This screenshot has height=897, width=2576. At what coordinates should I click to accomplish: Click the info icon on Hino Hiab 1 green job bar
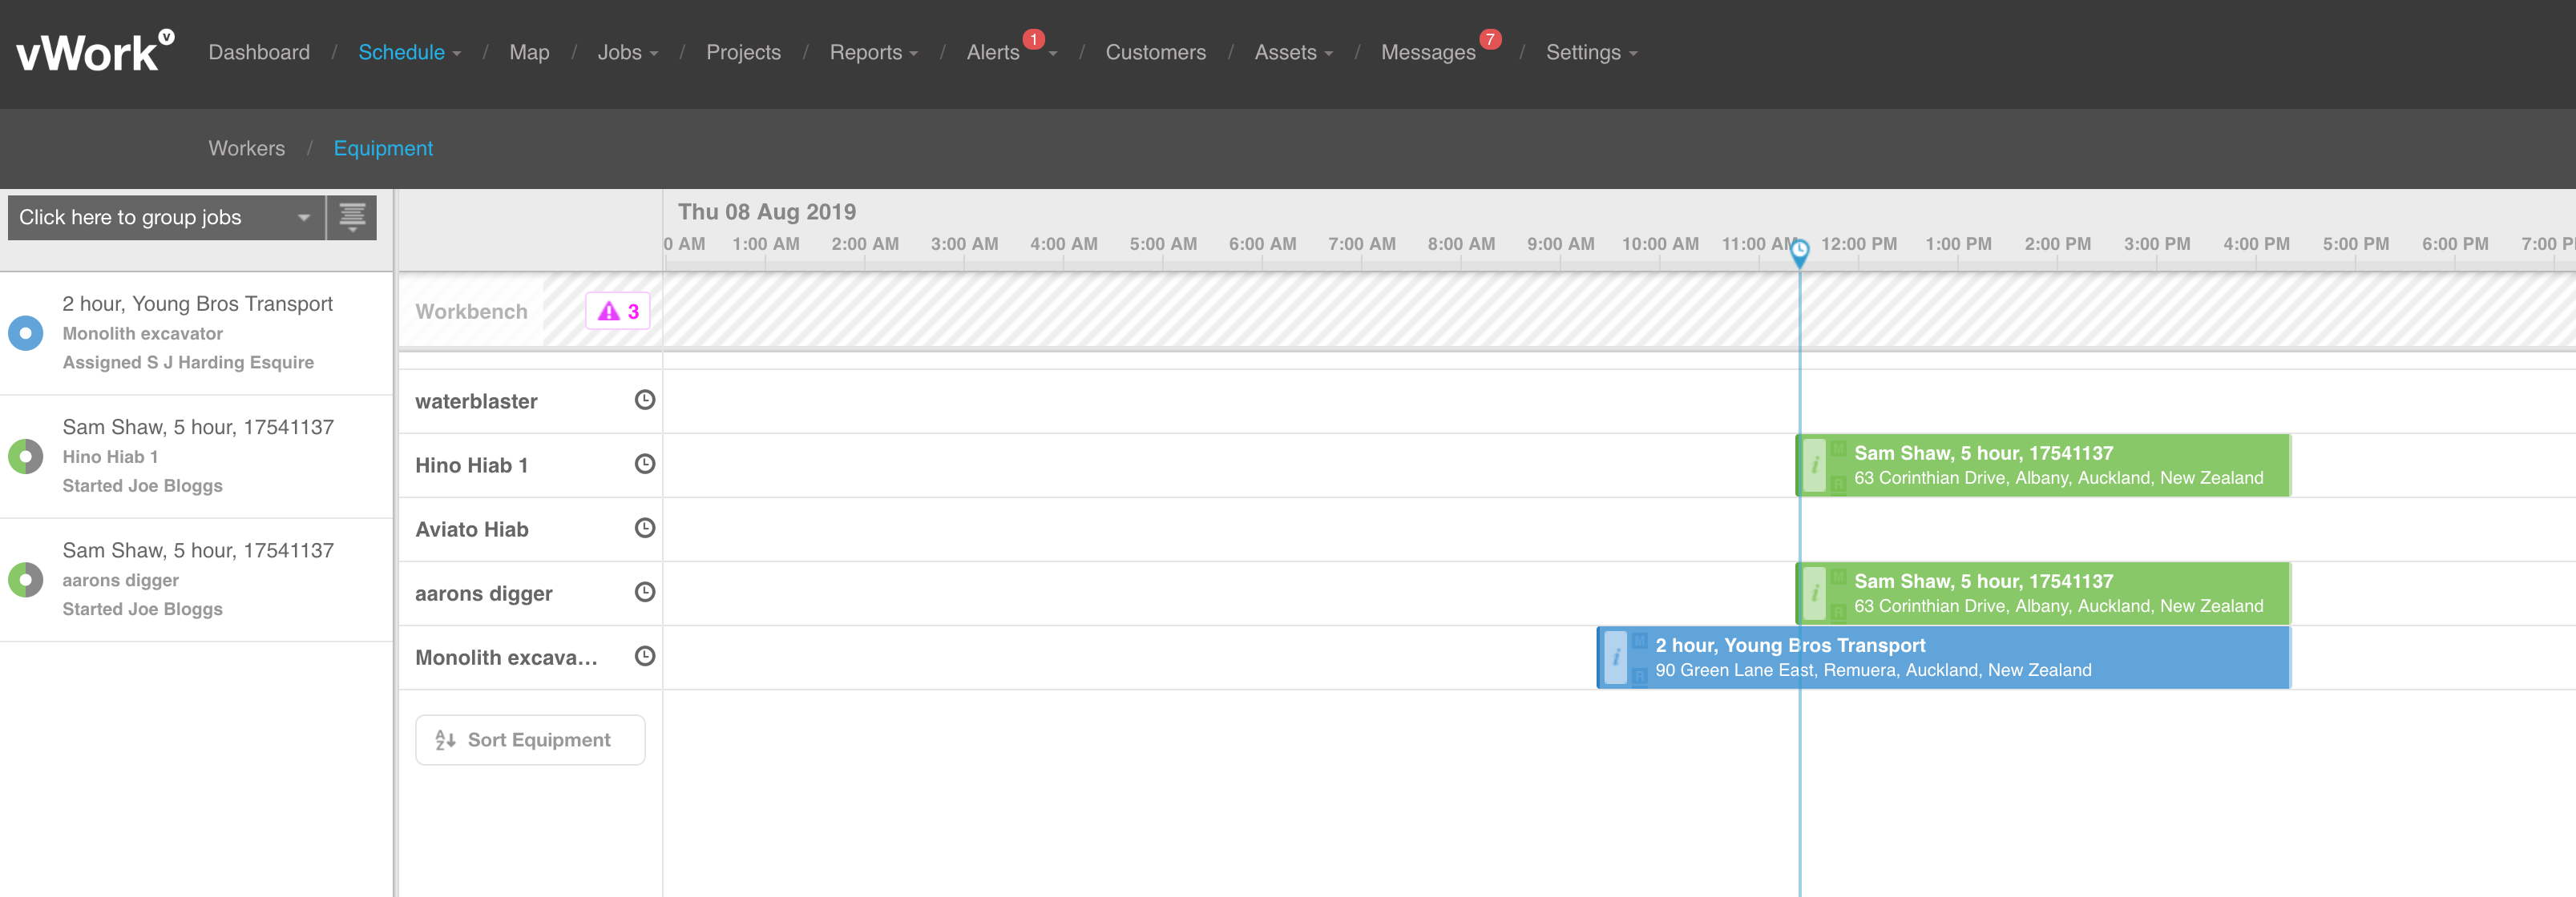tap(1814, 465)
